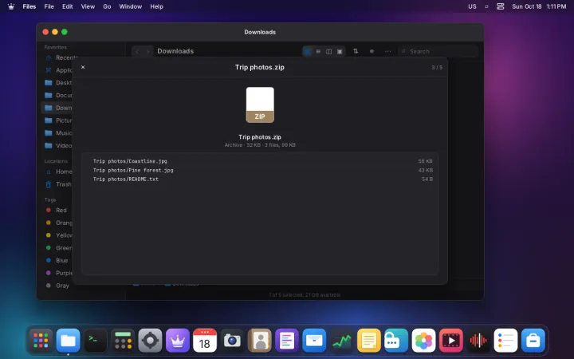The image size is (574, 359).
Task: Open Home location in the sidebar
Action: tap(58, 172)
